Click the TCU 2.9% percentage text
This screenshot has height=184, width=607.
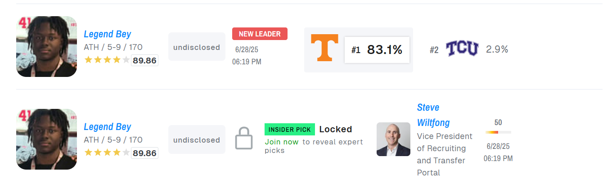[x=497, y=49]
